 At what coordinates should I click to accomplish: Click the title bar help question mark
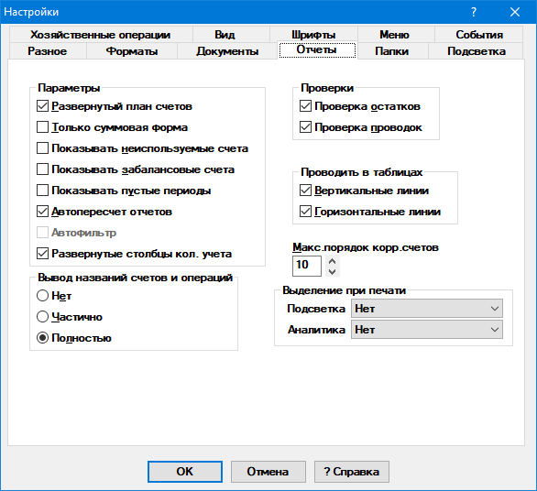tap(473, 12)
